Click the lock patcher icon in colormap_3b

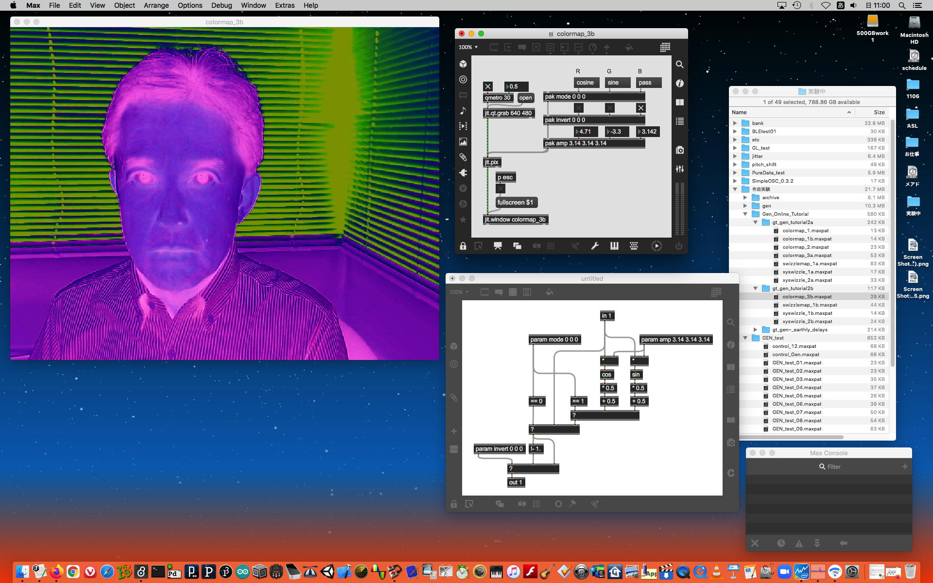coord(463,246)
